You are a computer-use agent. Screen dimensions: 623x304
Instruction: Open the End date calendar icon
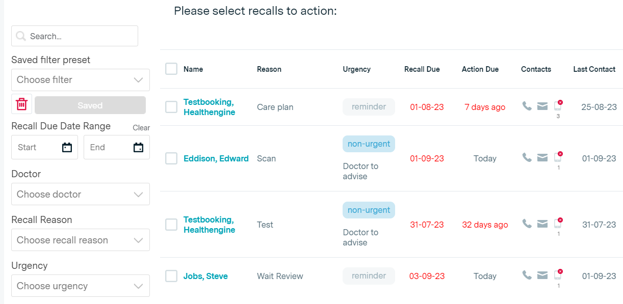point(138,148)
